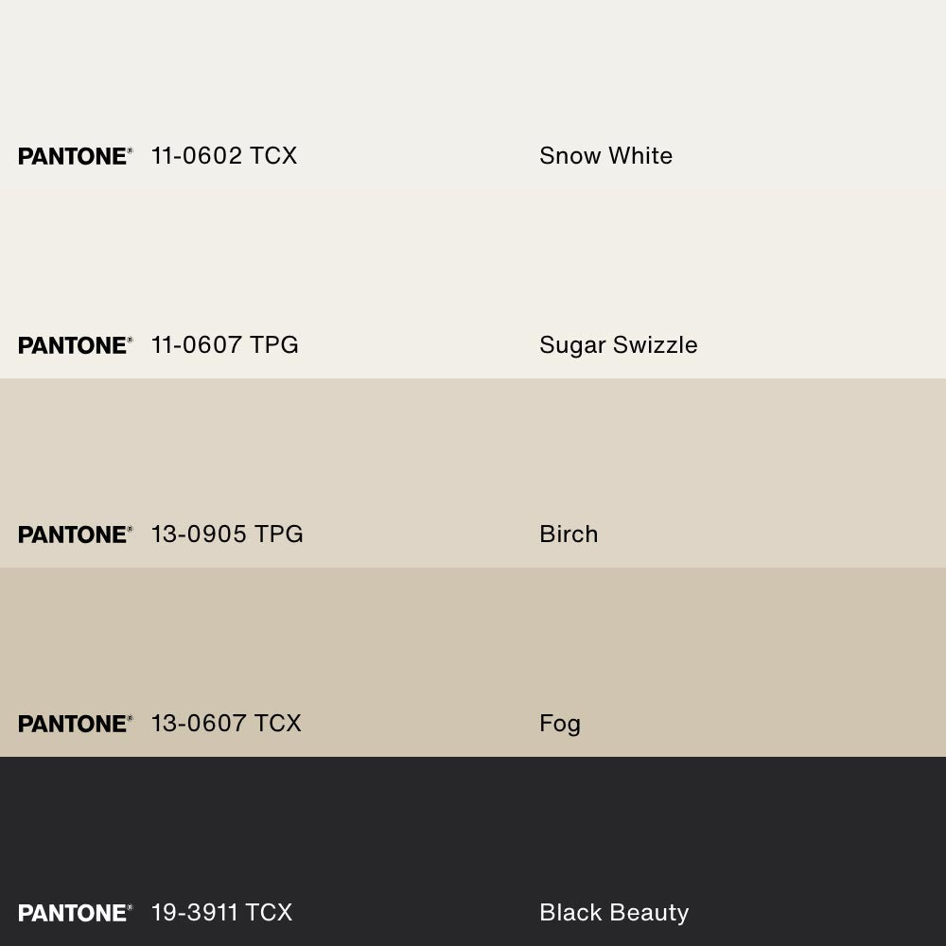Select the Sugar Swizzle color swatch
Viewport: 946px width, 946px height.
coord(473,265)
